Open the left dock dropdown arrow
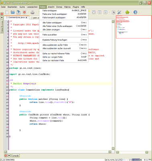Viewport: 152px width, 161px height. click(2, 17)
